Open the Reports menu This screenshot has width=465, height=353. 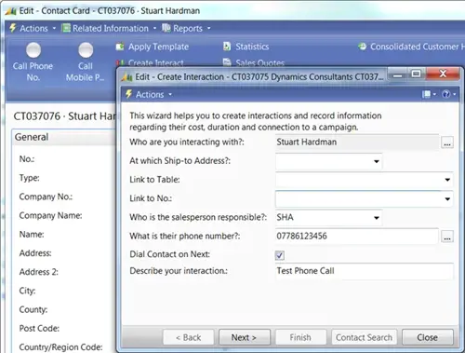pyautogui.click(x=186, y=28)
